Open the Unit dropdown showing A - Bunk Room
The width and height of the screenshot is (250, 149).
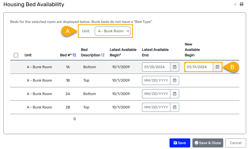click(x=113, y=31)
